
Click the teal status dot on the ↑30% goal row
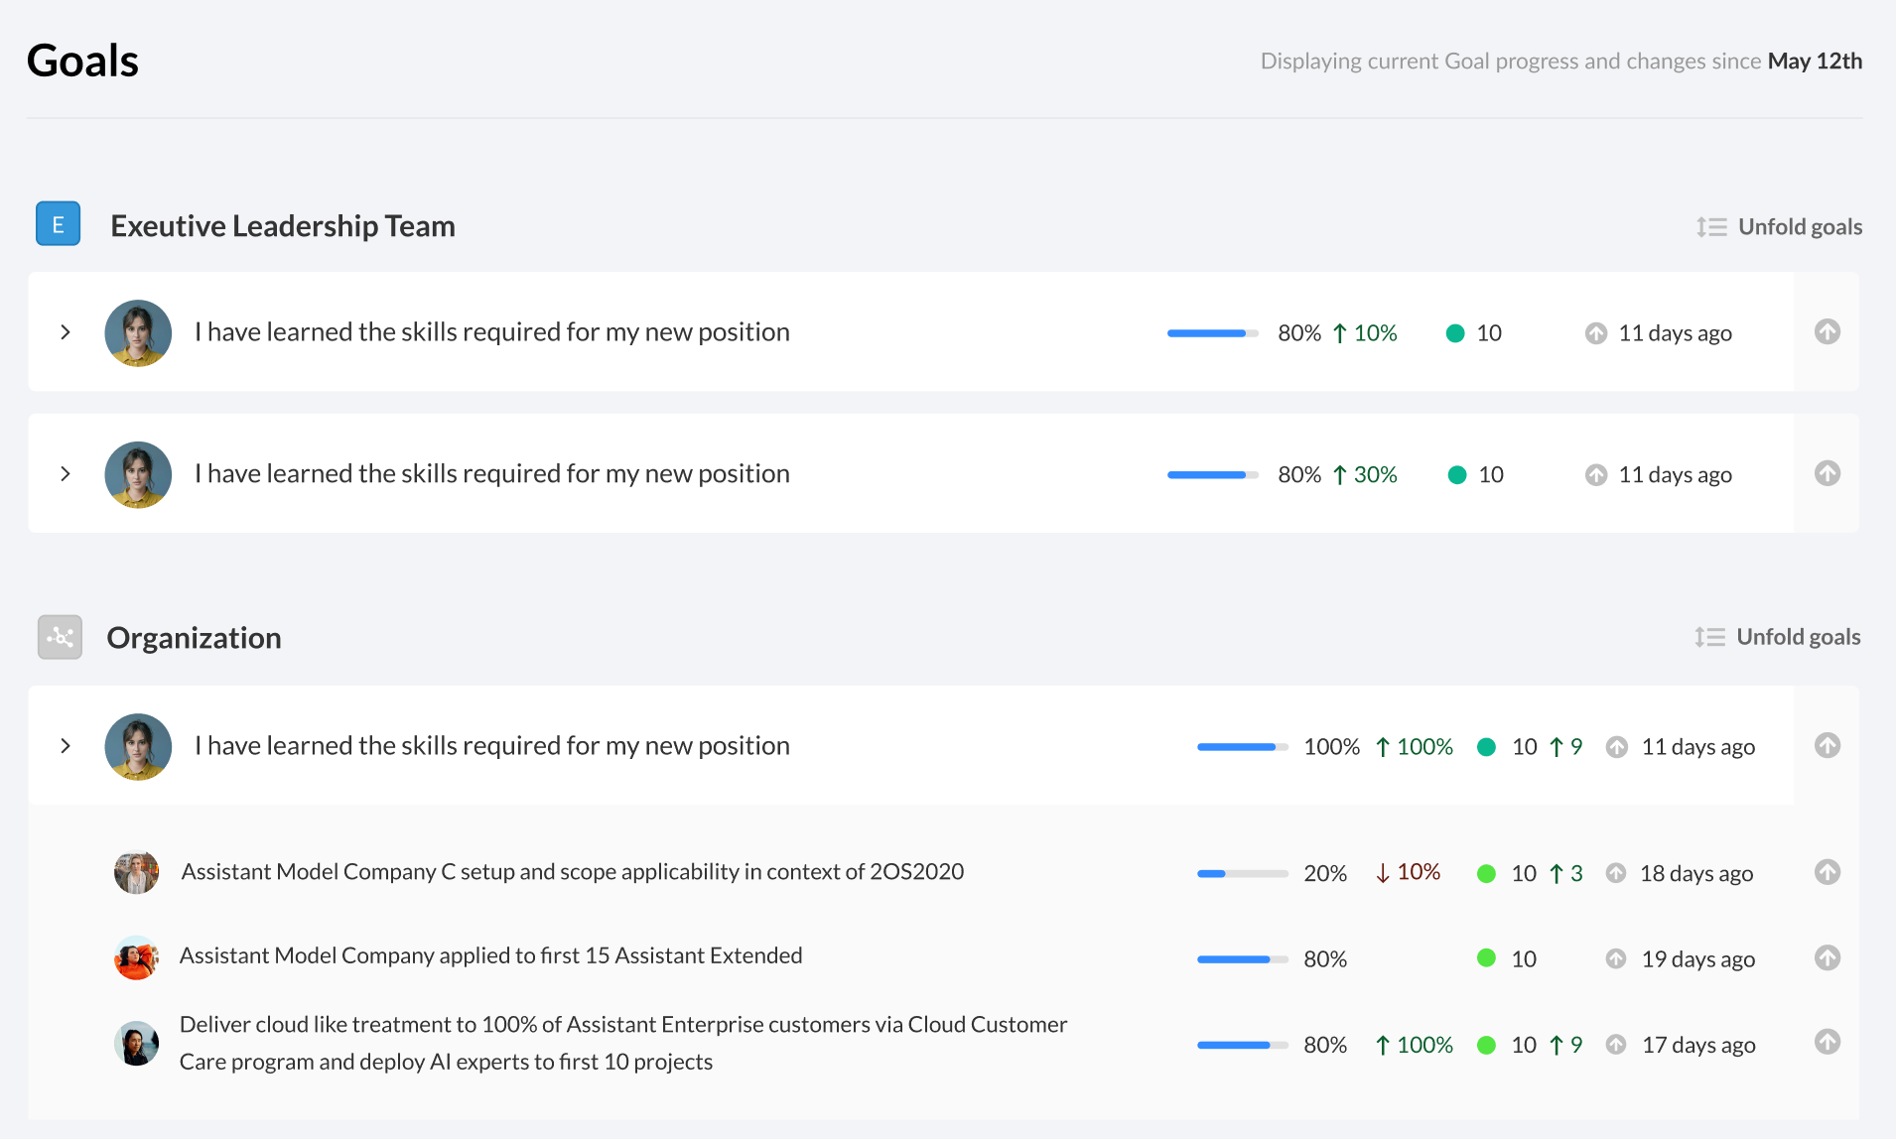pyautogui.click(x=1457, y=475)
